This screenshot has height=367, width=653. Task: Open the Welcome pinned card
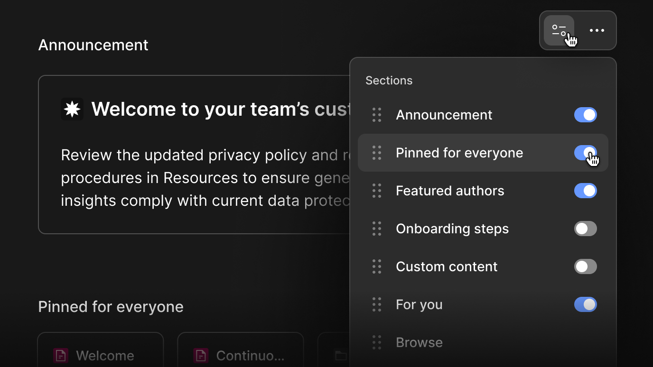tap(101, 349)
